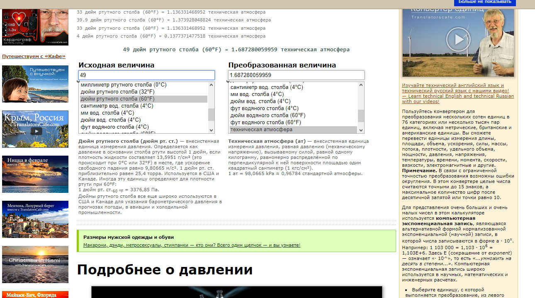
Task: Select 'дюйм ртутного столба (60°F)' in source list
Action: click(143, 99)
